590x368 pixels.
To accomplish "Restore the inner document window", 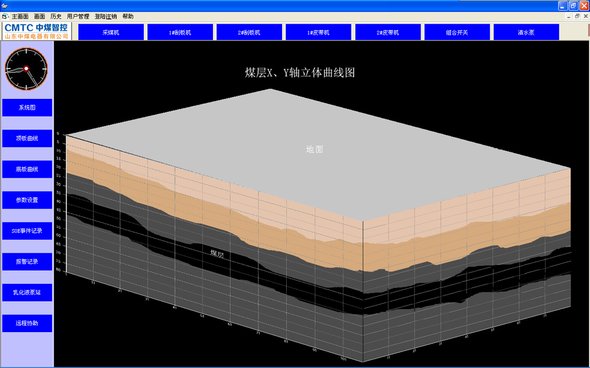I will click(x=577, y=16).
